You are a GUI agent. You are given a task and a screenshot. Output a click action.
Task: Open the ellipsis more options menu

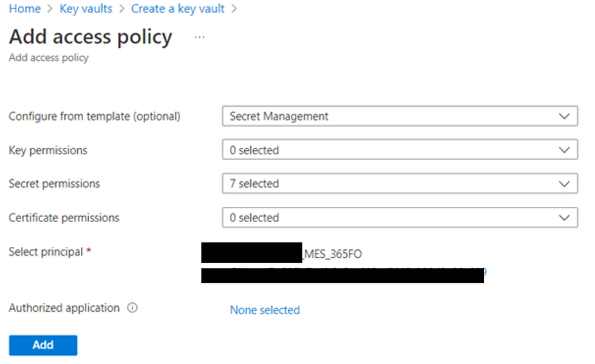click(199, 37)
